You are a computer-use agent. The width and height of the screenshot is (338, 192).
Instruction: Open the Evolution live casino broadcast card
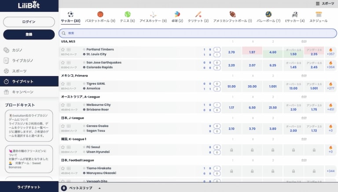coord(29,126)
